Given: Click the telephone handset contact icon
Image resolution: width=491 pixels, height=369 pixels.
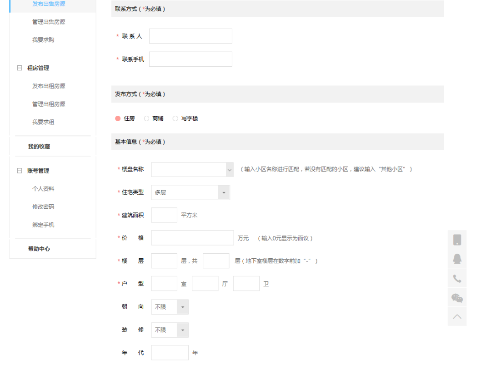Looking at the screenshot, I should 457,278.
